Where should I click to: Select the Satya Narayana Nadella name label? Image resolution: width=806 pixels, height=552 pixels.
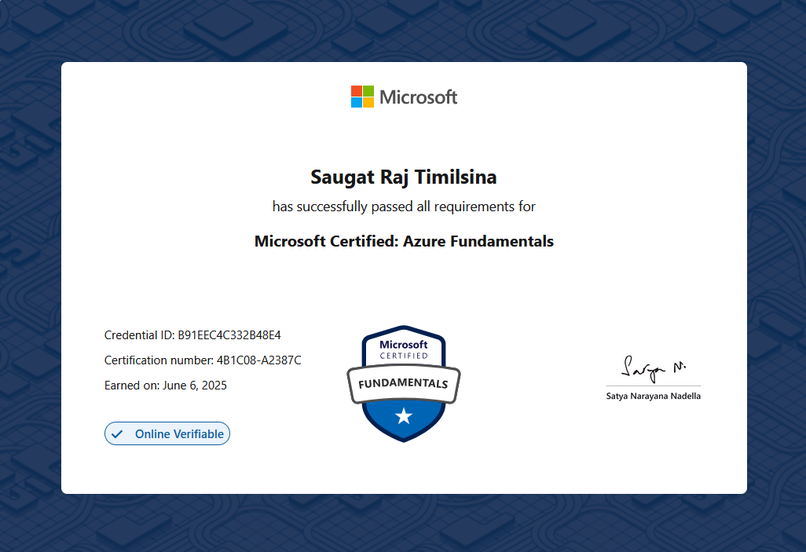point(653,396)
